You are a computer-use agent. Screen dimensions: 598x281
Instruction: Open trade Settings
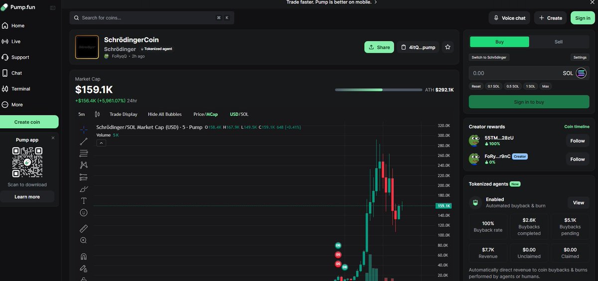tap(580, 58)
